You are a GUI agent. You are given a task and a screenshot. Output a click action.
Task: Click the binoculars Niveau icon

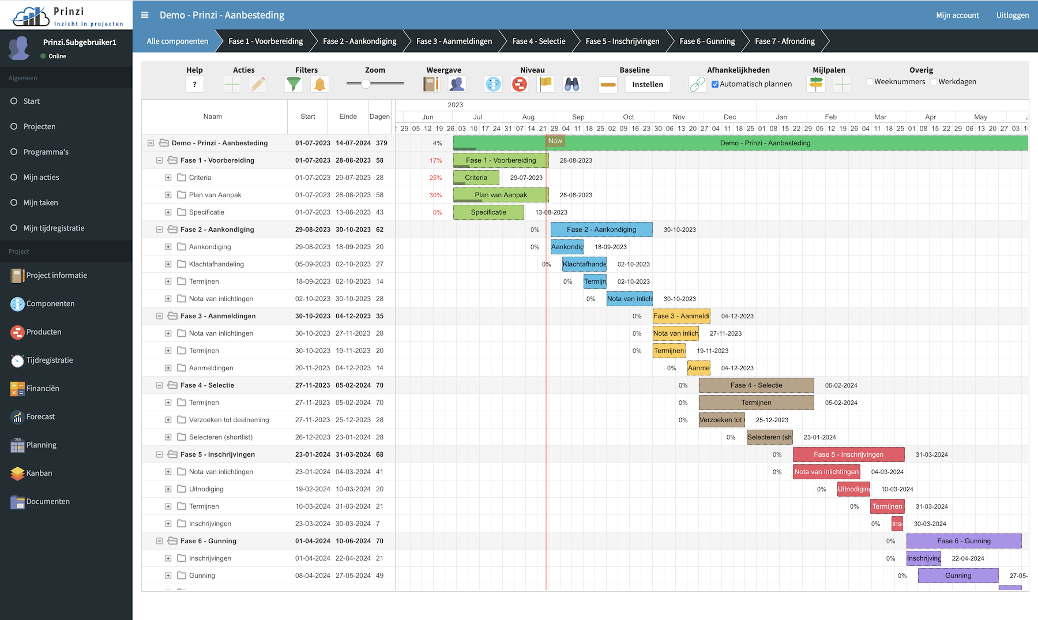click(x=571, y=84)
